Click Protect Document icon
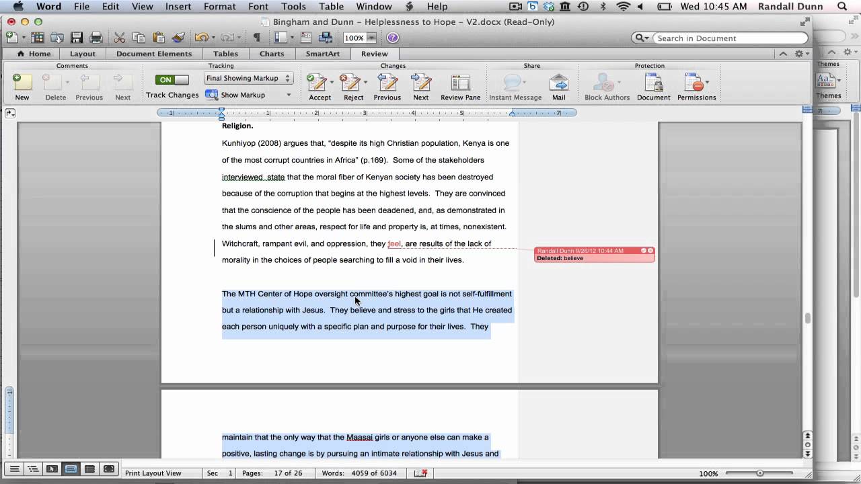 [x=653, y=87]
